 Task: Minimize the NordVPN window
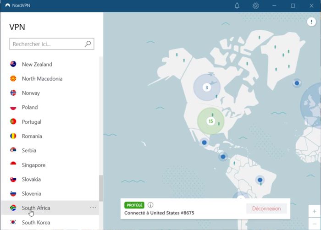274,5
